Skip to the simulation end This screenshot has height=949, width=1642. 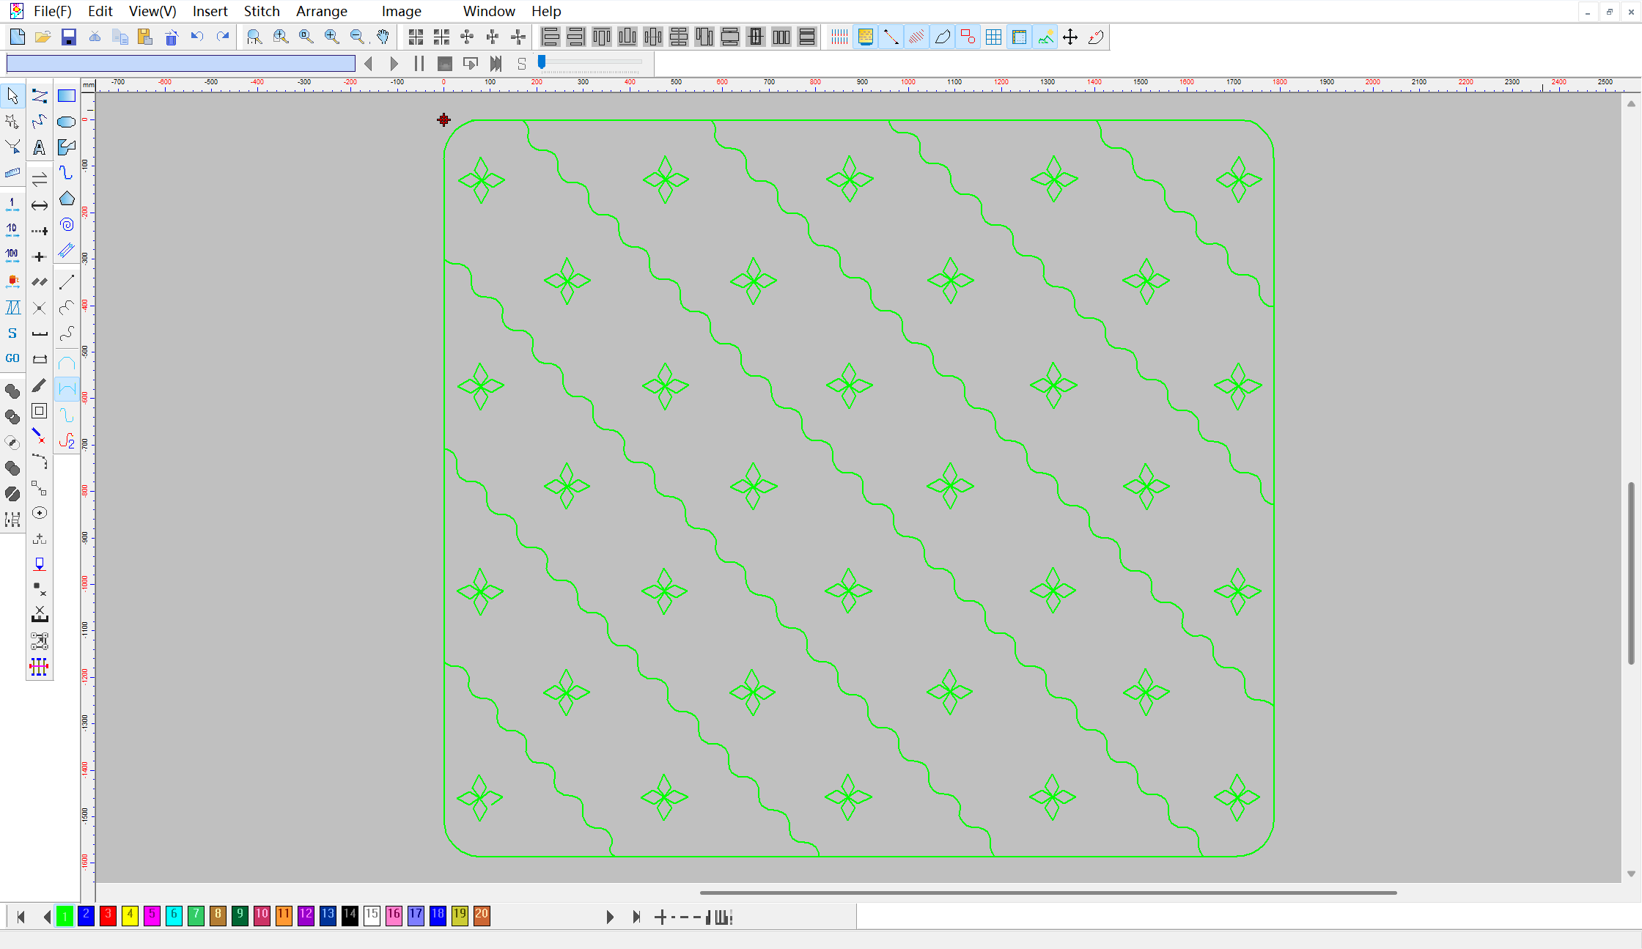pos(496,64)
